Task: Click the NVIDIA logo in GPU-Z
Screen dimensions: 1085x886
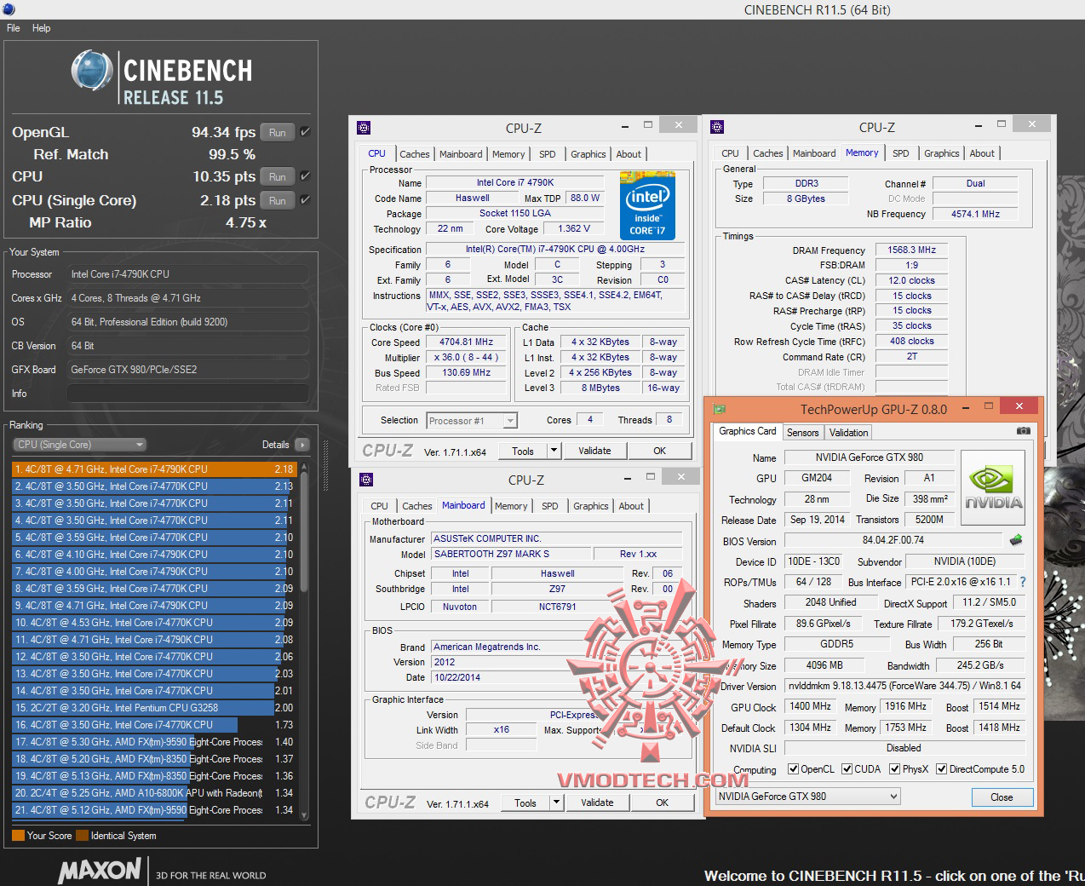Action: pos(993,489)
